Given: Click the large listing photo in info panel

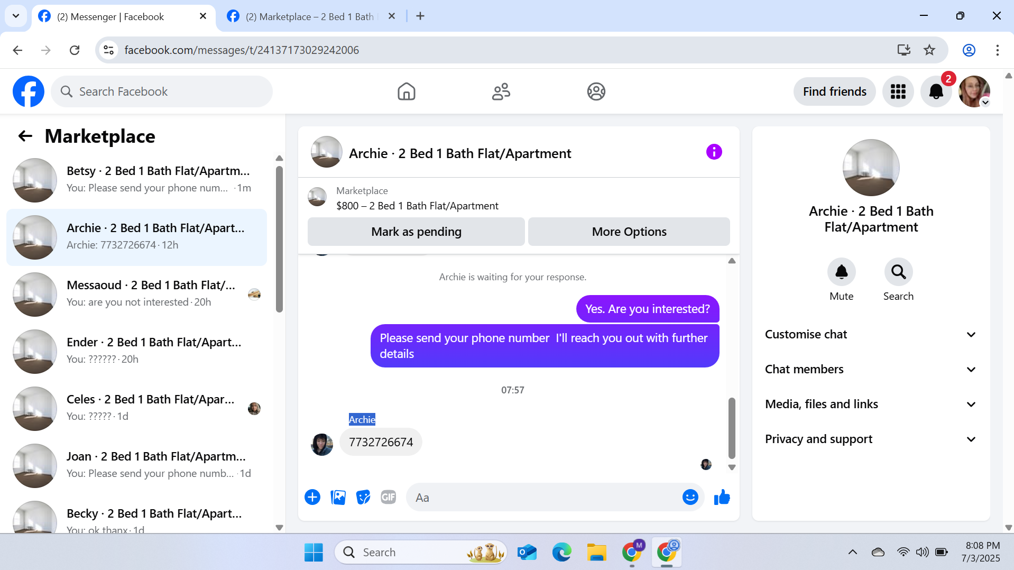Looking at the screenshot, I should 871,167.
